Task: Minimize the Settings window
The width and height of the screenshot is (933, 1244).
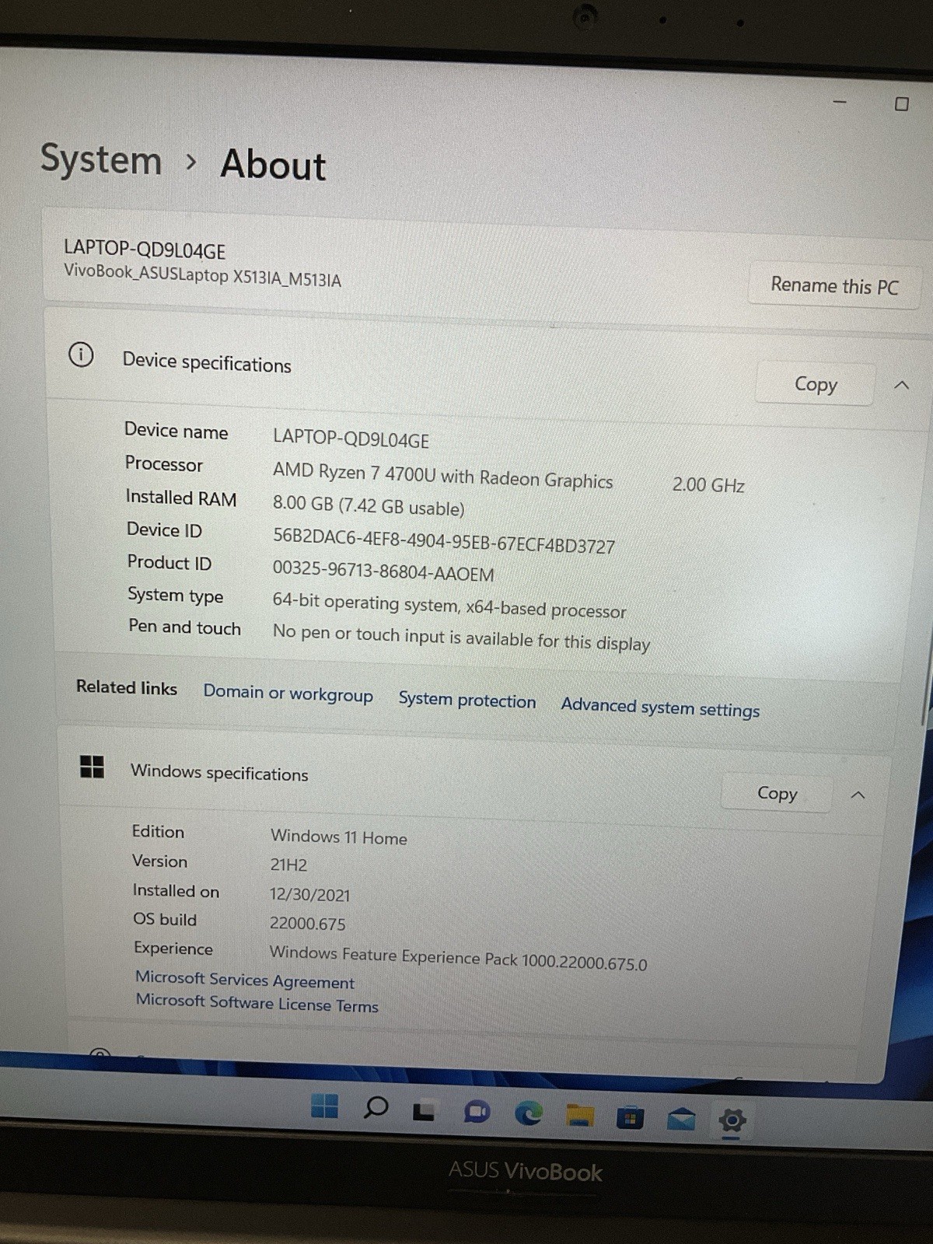Action: point(840,102)
